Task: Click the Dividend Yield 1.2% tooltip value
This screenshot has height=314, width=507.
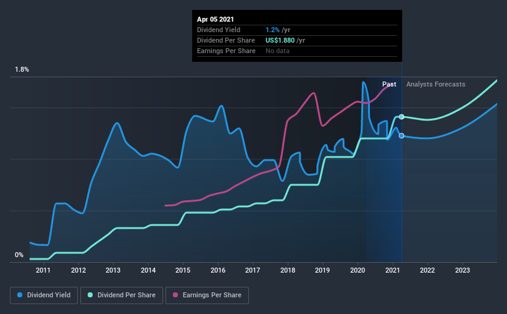Action: click(x=272, y=30)
